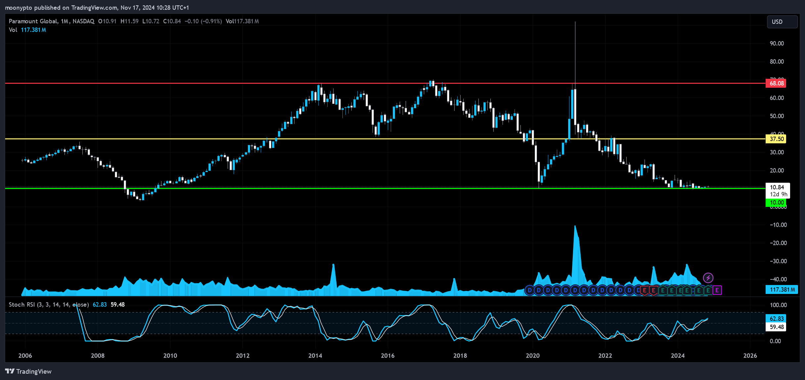The image size is (805, 380).
Task: Open the USD currency selector
Action: click(x=782, y=22)
